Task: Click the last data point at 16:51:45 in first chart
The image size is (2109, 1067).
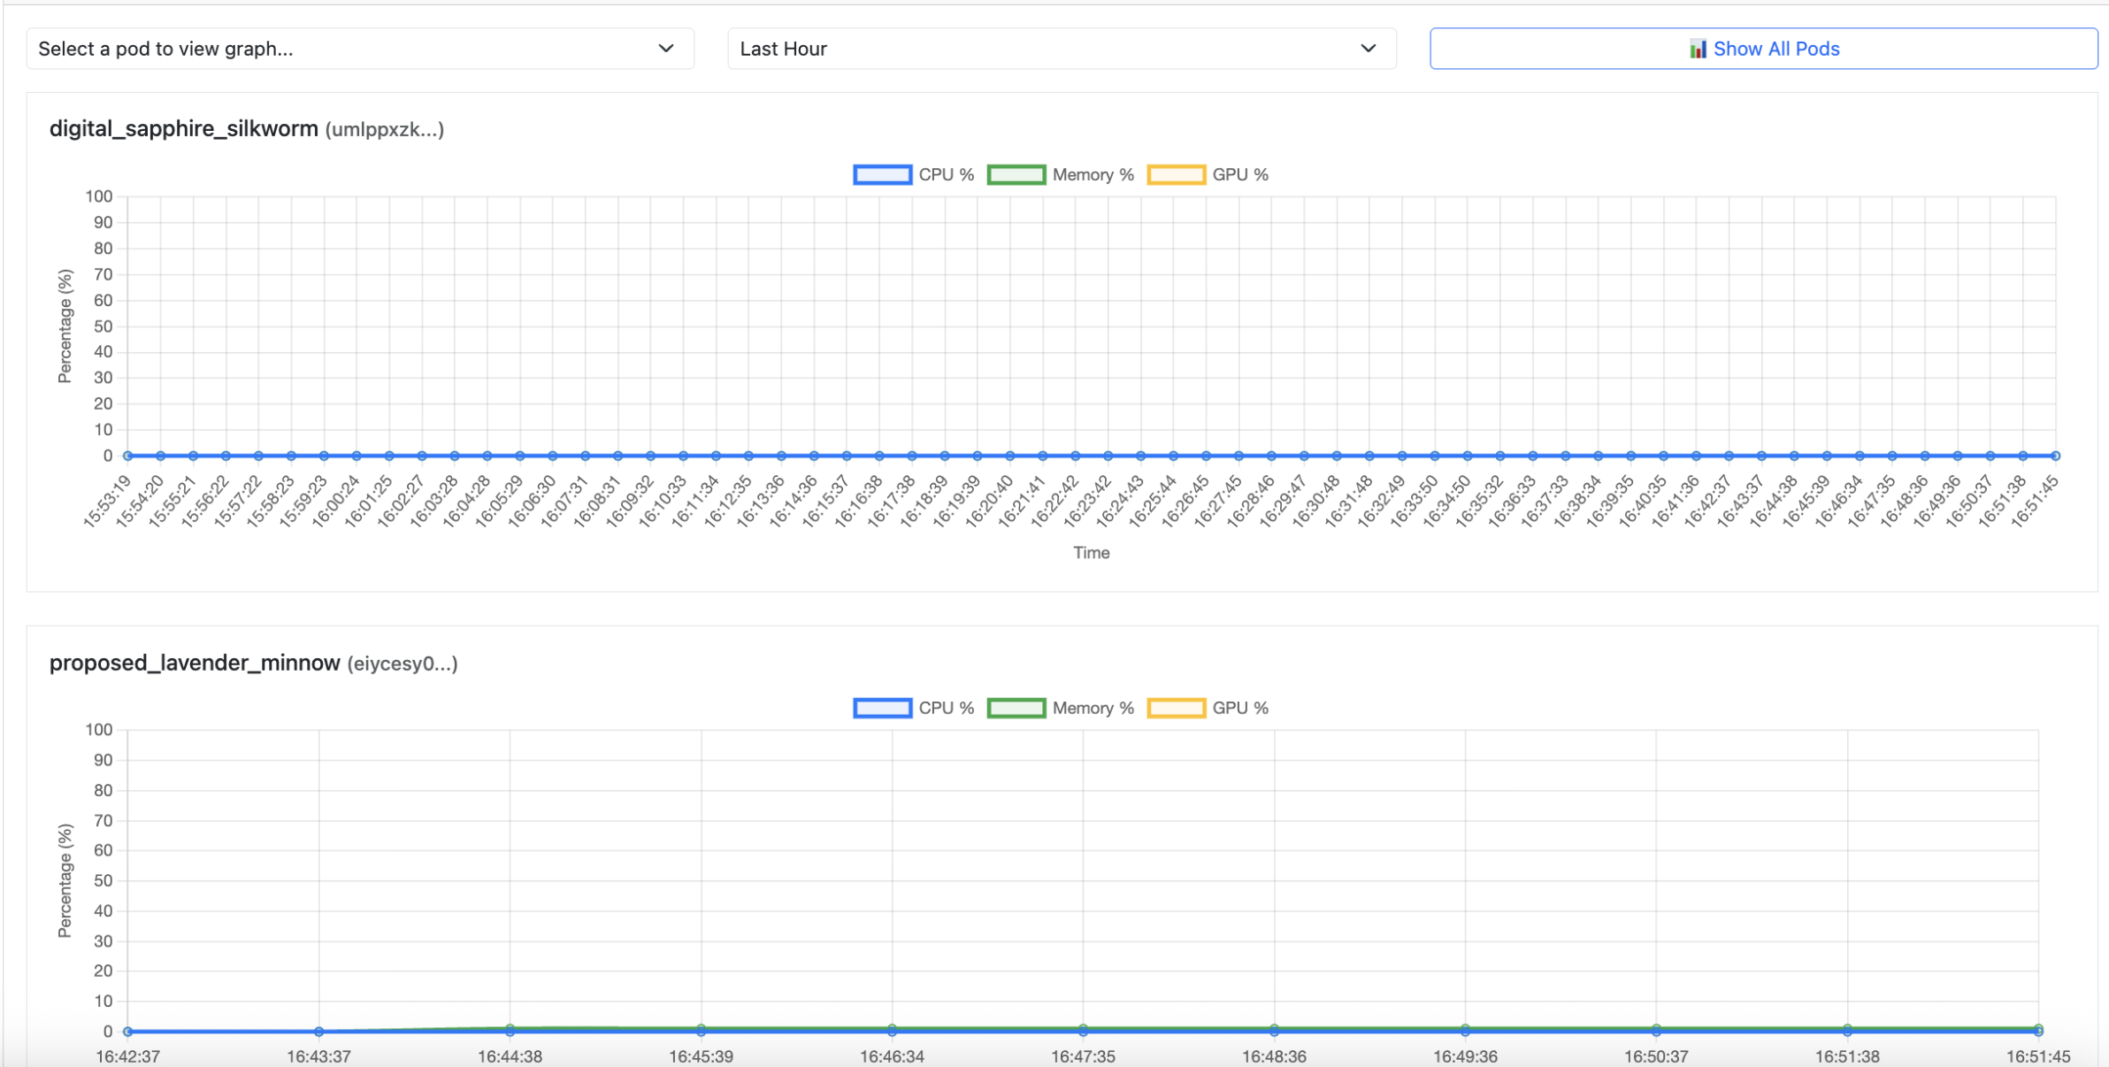Action: coord(2055,456)
